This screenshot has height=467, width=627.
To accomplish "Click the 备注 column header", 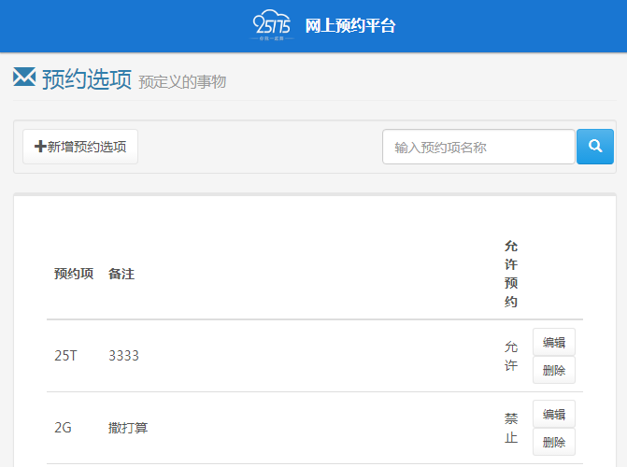I will click(x=121, y=274).
